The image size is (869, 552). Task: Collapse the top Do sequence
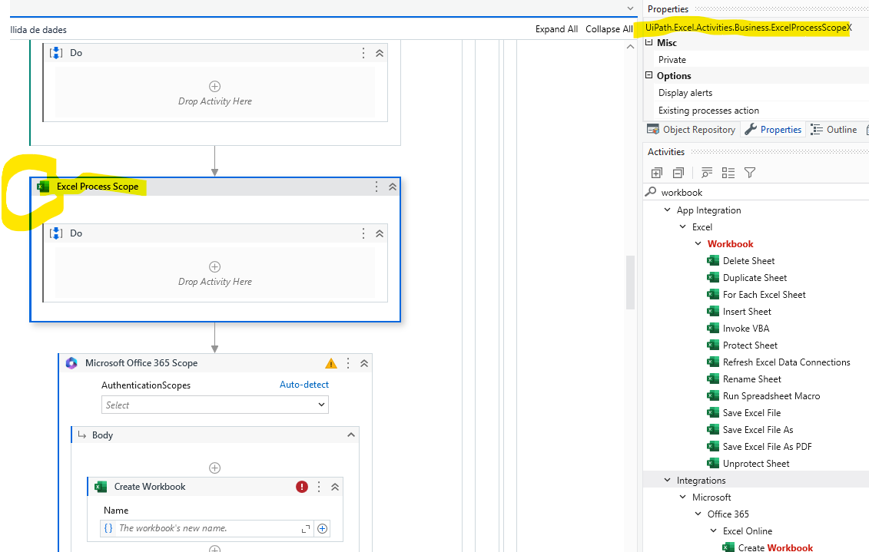coord(380,53)
